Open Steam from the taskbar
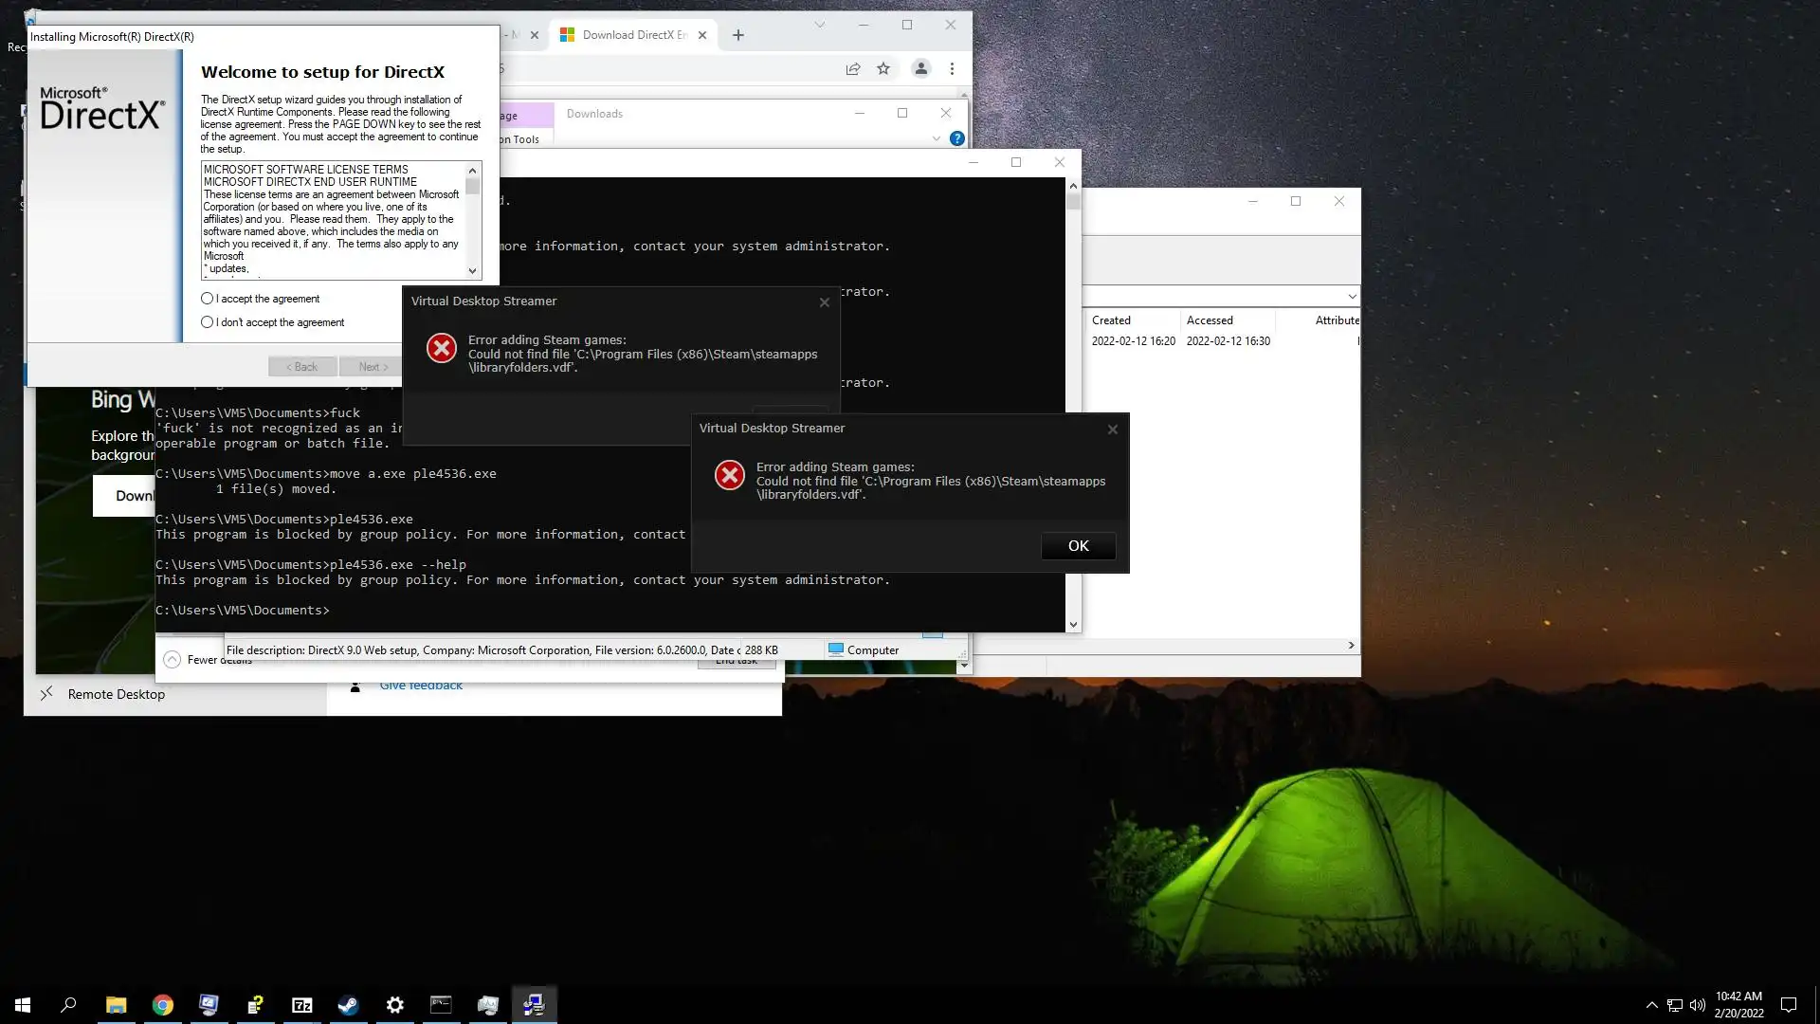Viewport: 1820px width, 1024px height. (348, 1005)
